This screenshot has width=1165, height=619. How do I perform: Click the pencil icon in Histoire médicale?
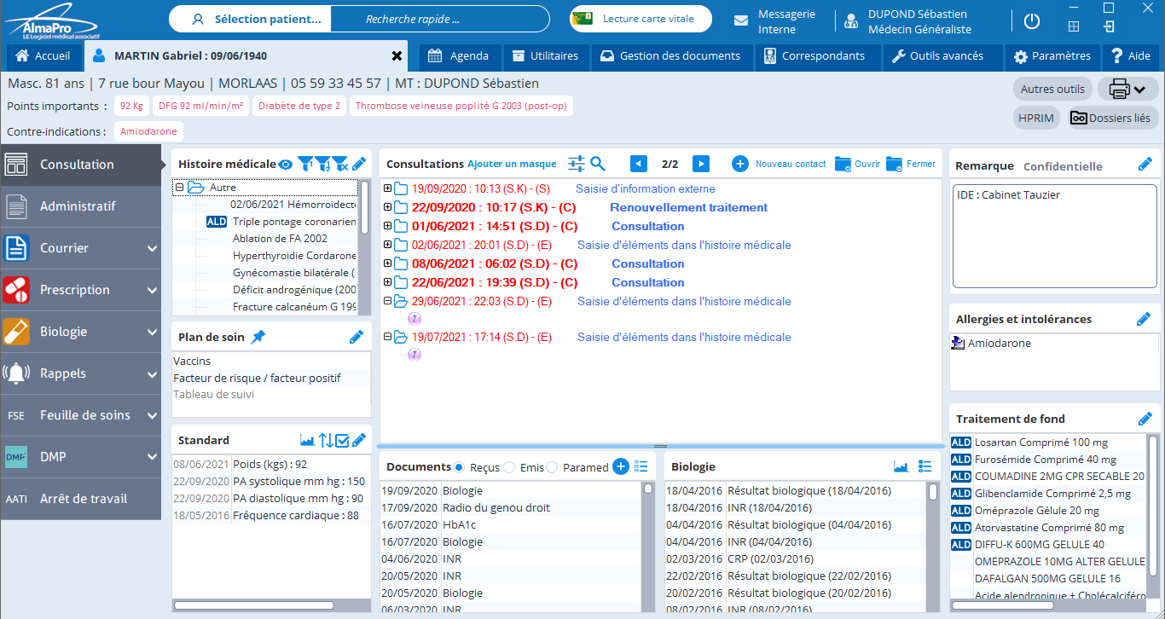pyautogui.click(x=359, y=164)
